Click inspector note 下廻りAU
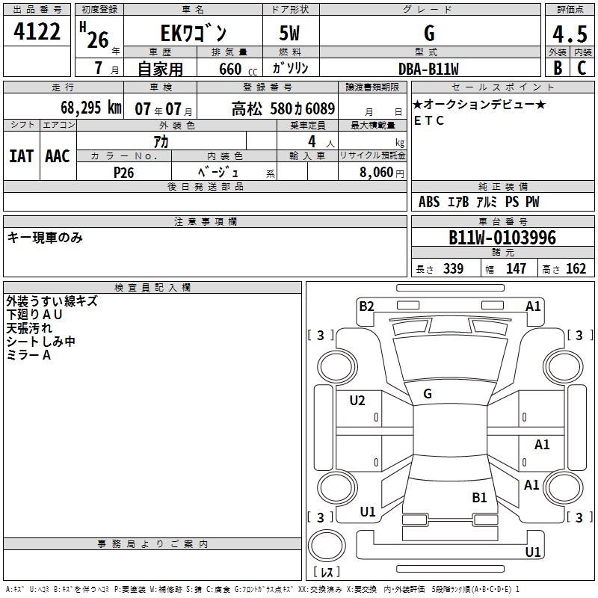Screen dimensions: 598x598 point(34,314)
